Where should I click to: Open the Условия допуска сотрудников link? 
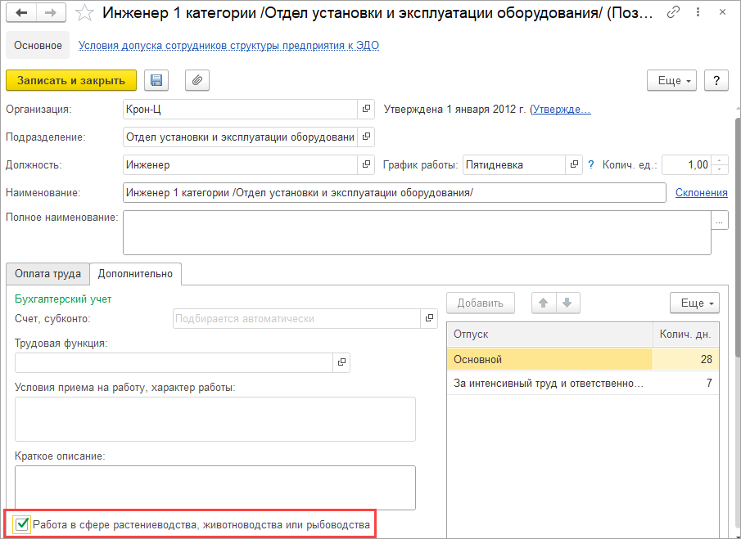click(x=228, y=46)
